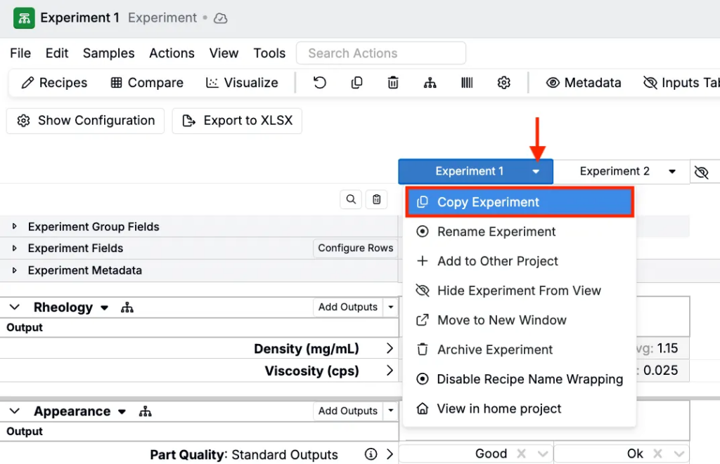The height and width of the screenshot is (464, 720).
Task: Click the barcode icon in toolbar
Action: click(467, 83)
